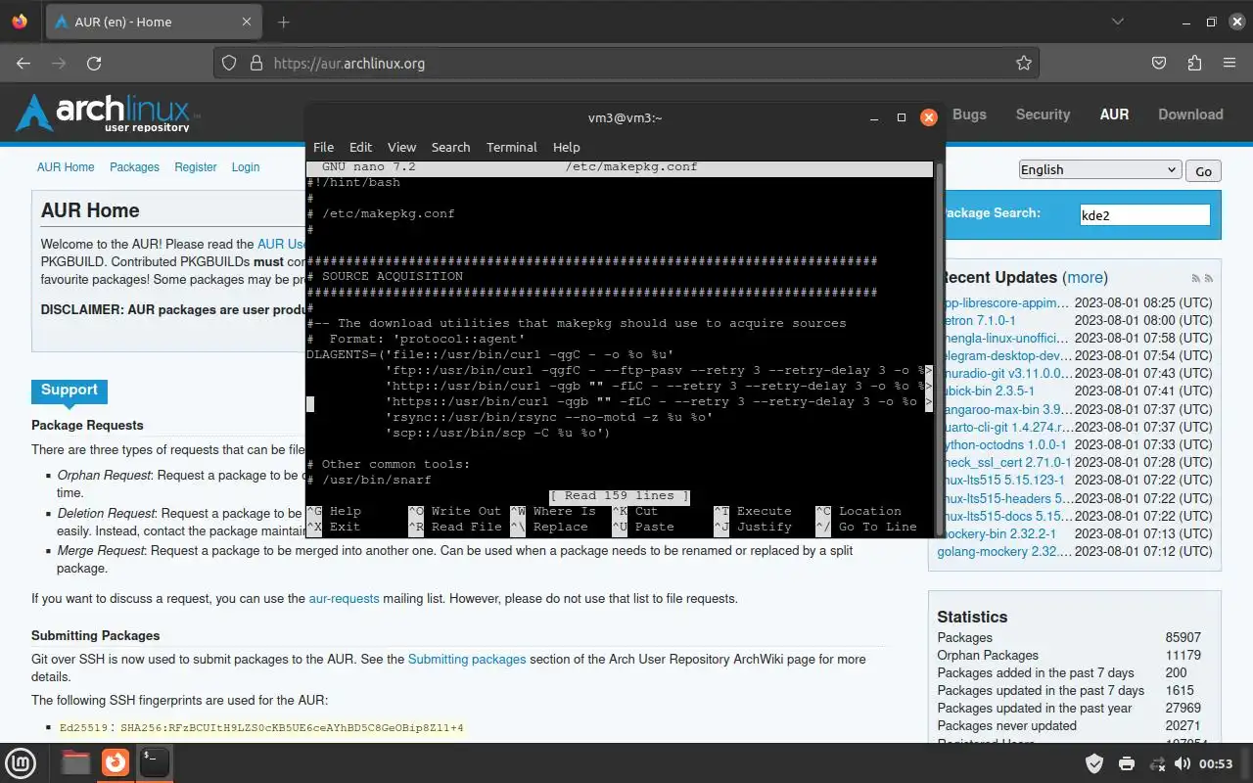Click the Support section heading

69,391
